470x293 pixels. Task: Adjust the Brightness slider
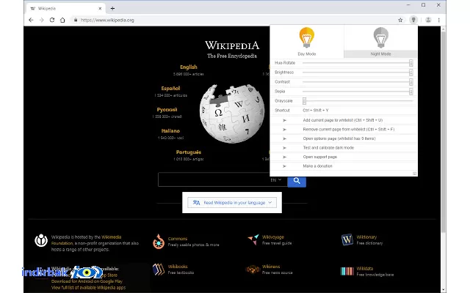pos(358,73)
